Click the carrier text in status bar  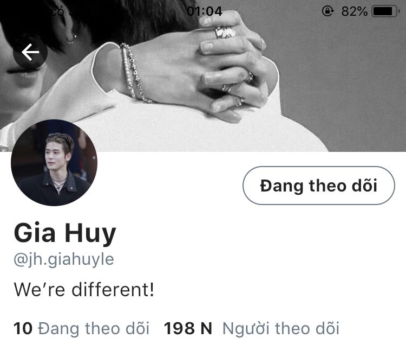pos(57,11)
